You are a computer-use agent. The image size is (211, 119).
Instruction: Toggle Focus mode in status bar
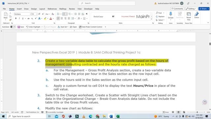coord(166,112)
